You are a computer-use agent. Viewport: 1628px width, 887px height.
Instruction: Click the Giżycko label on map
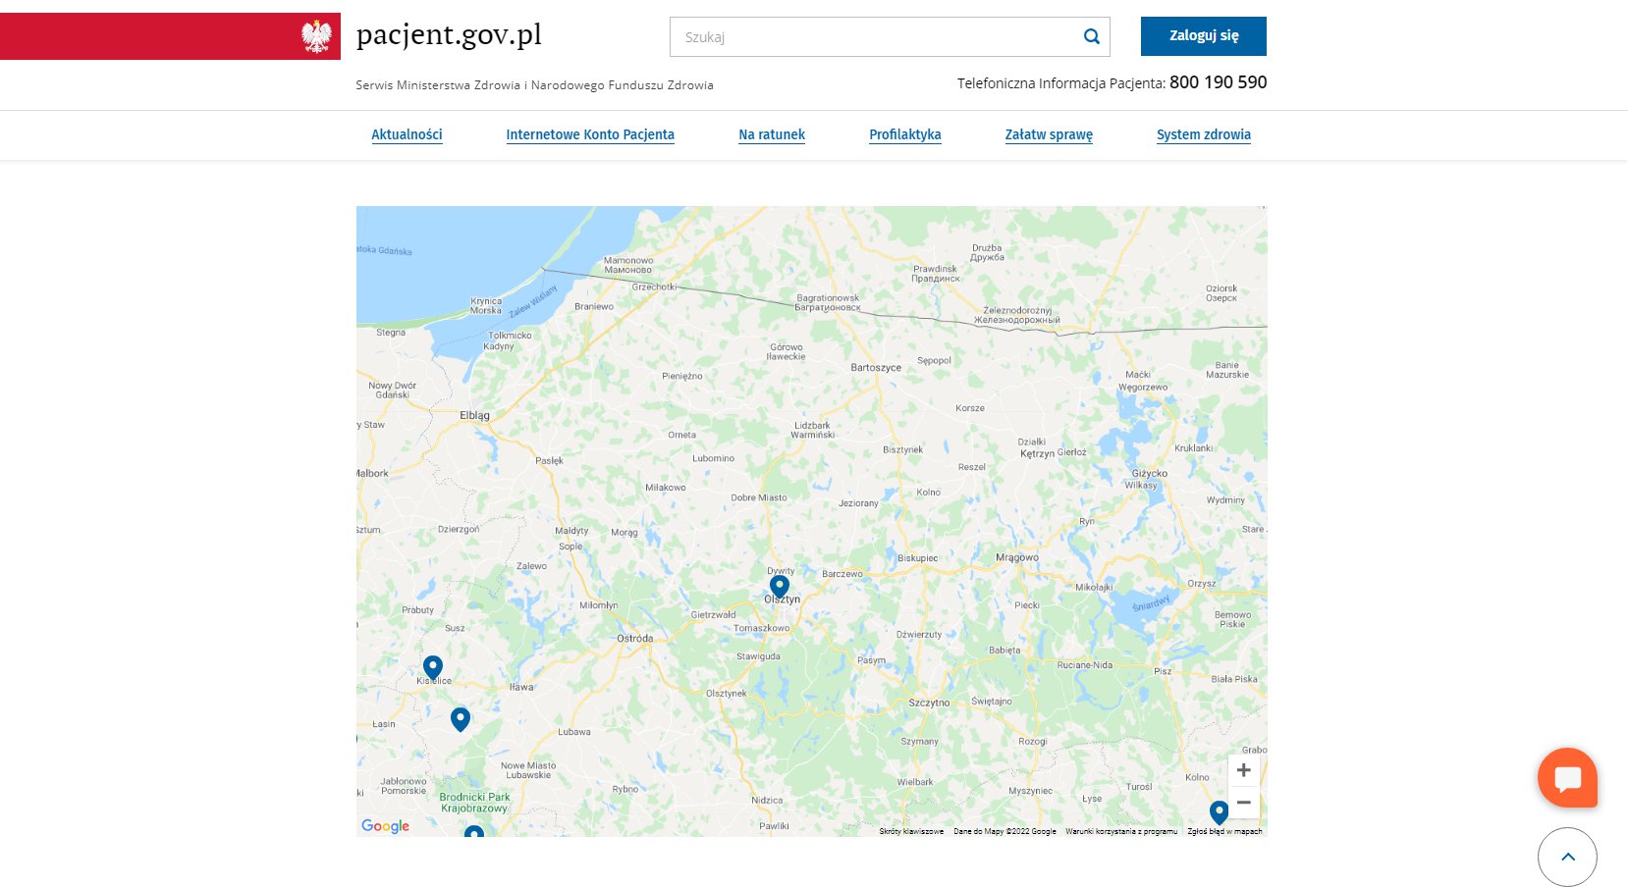point(1150,473)
